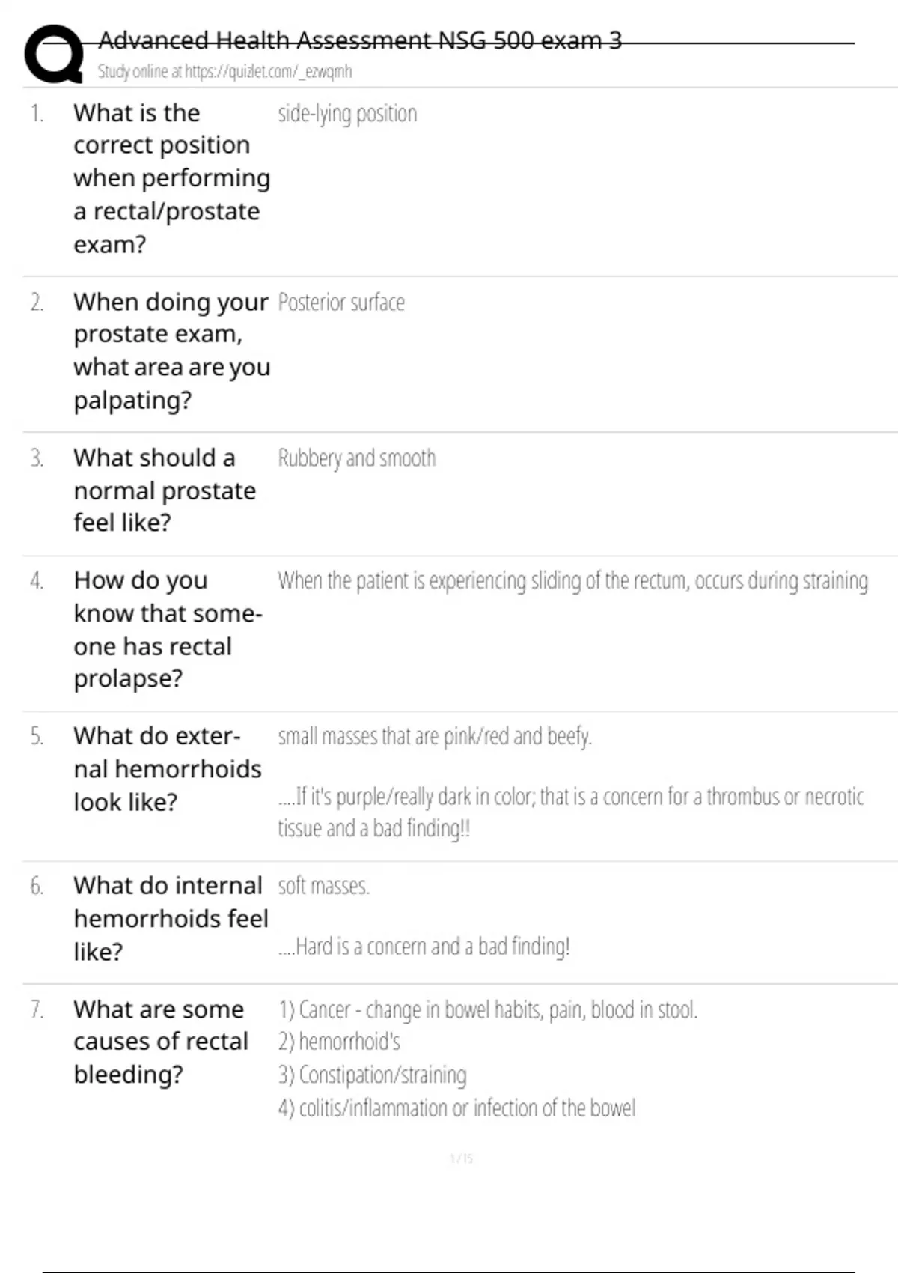Viewport: 898px width, 1273px height.
Task: Select the rectal/prostate exam position question
Action: (171, 178)
